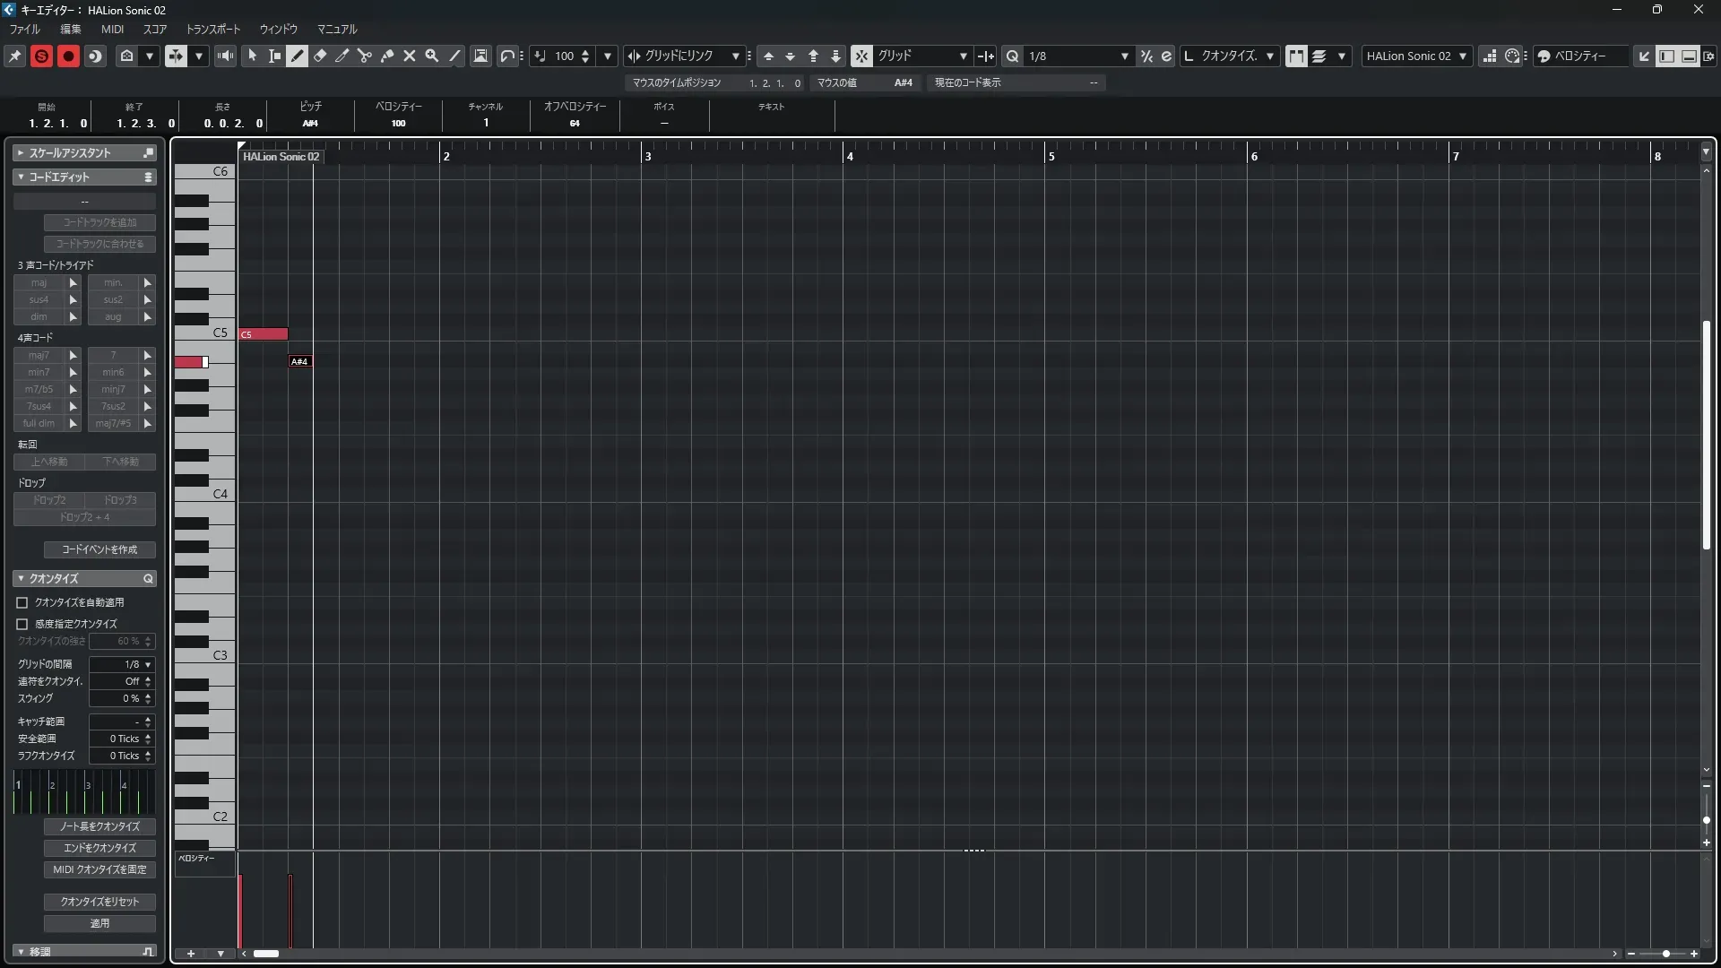The height and width of the screenshot is (968, 1721).
Task: Select the Mute tool
Action: coord(410,56)
